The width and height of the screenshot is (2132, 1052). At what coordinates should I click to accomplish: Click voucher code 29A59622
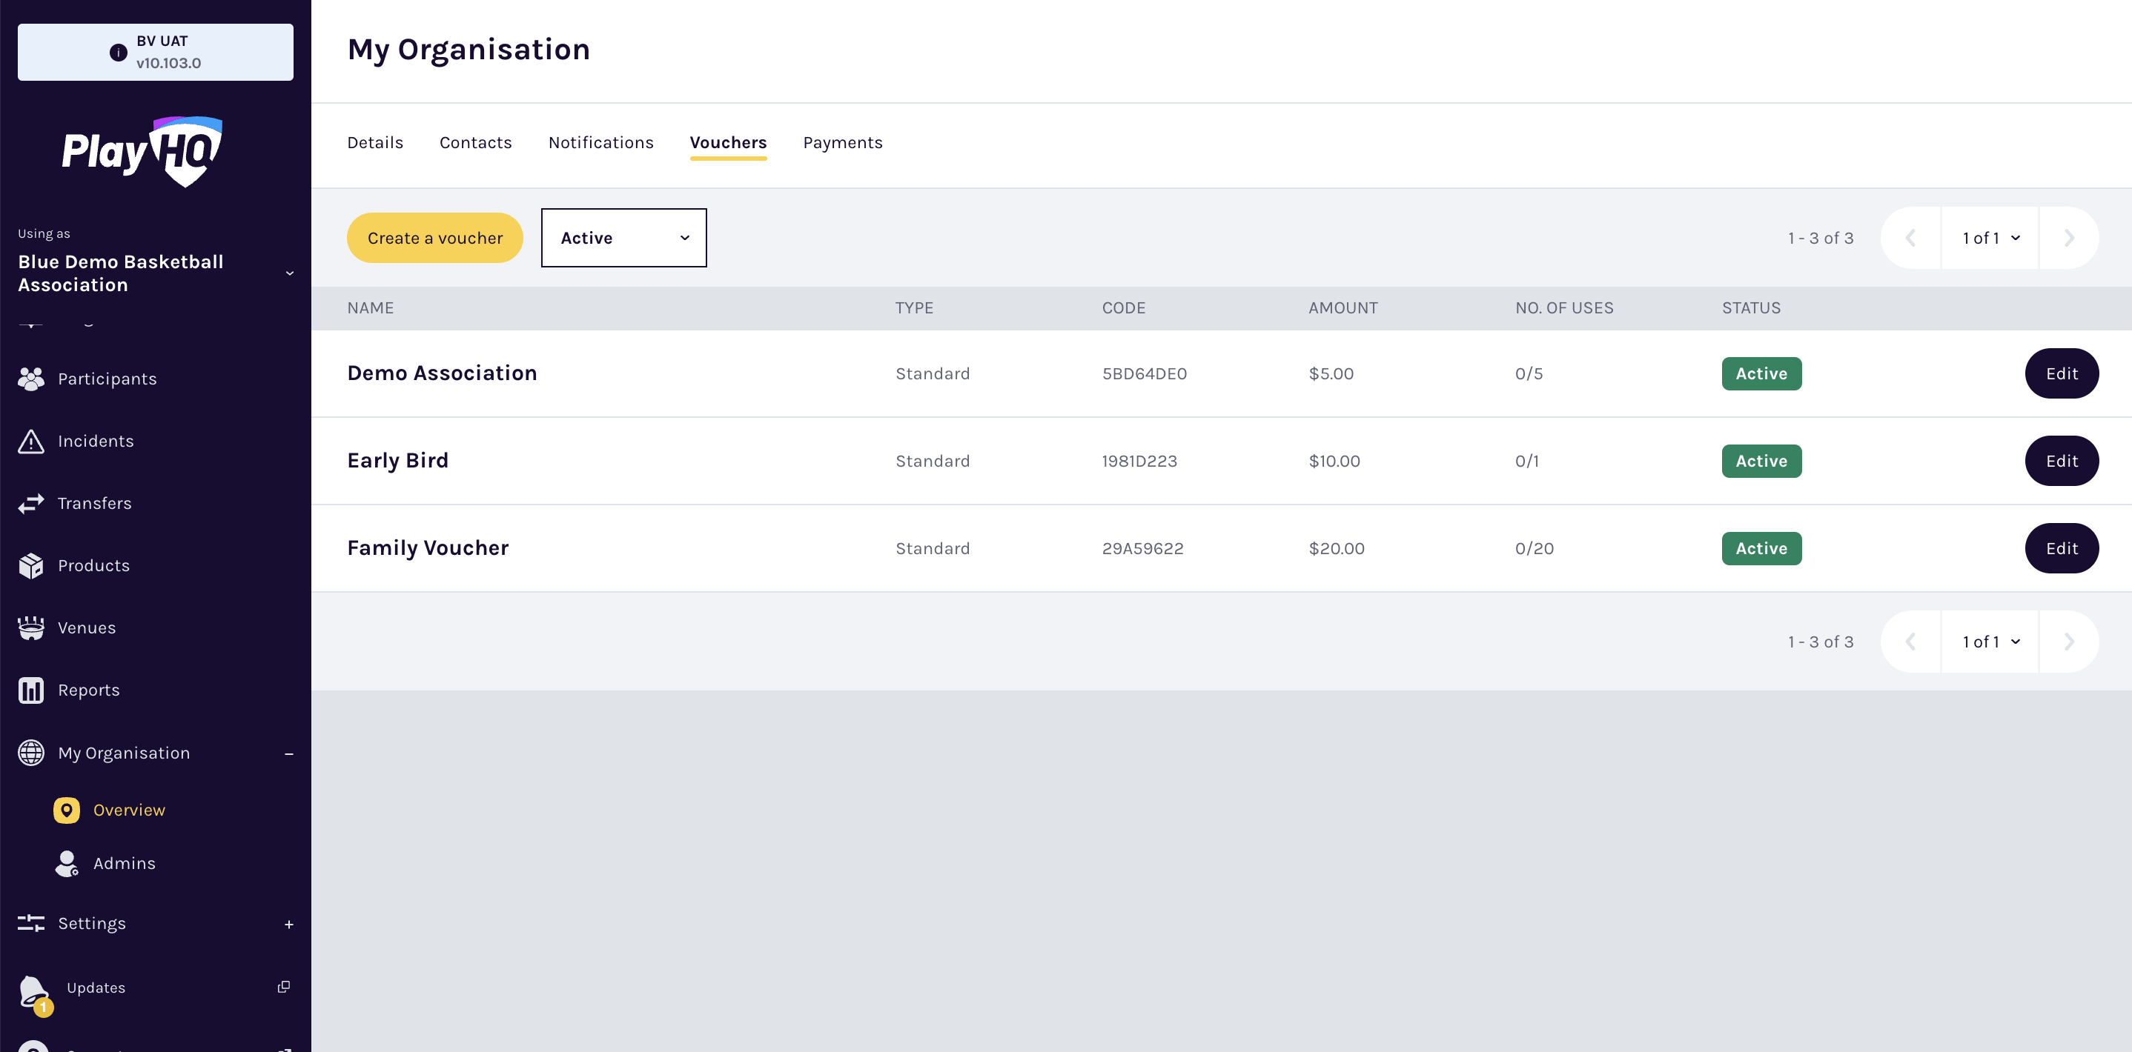point(1143,548)
